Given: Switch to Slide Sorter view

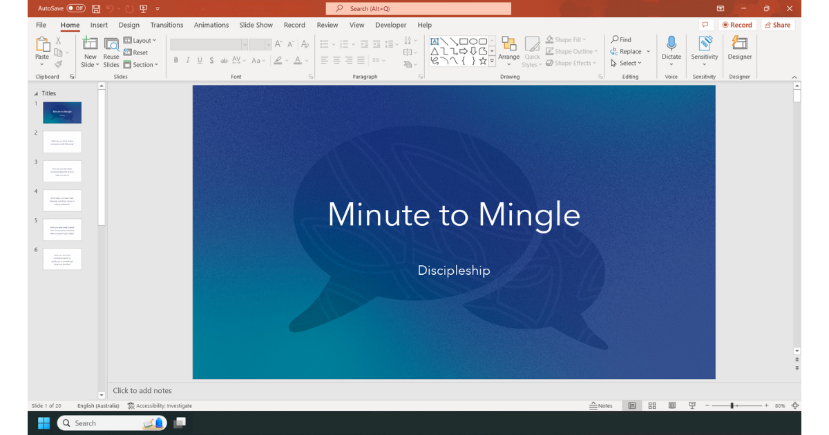Looking at the screenshot, I should point(651,406).
